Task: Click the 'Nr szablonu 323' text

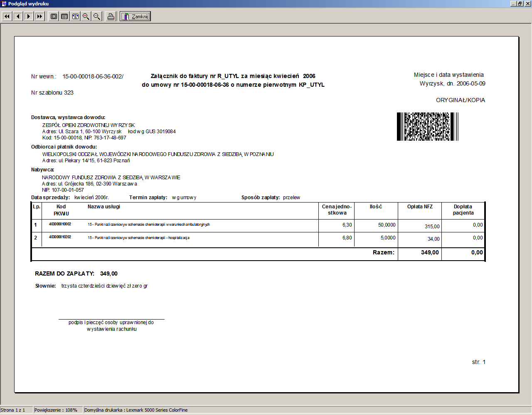Action: (52, 93)
